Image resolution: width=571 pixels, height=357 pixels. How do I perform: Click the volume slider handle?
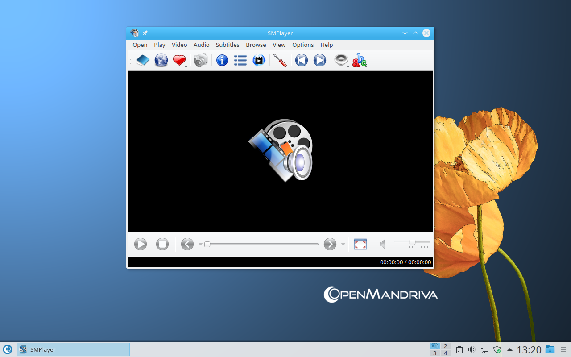click(x=412, y=242)
